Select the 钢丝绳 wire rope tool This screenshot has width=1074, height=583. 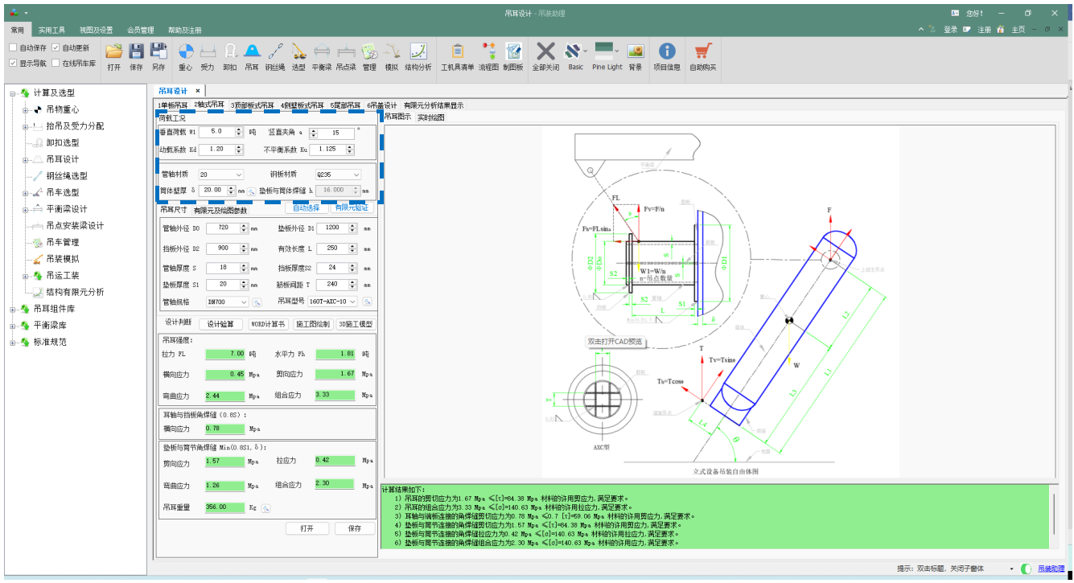[275, 51]
